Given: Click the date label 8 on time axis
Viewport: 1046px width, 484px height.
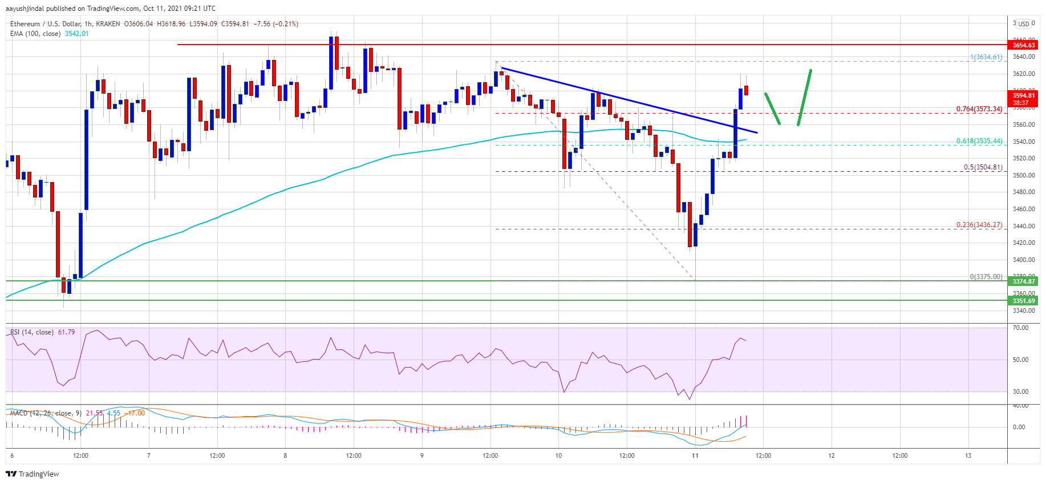Looking at the screenshot, I should [x=285, y=455].
